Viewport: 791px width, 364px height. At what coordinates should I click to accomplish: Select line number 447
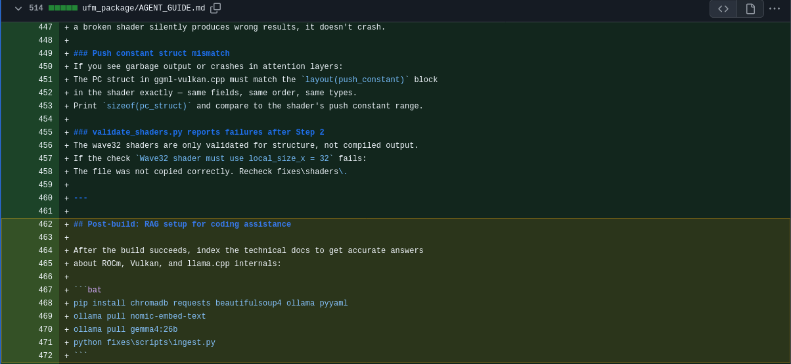coord(45,28)
